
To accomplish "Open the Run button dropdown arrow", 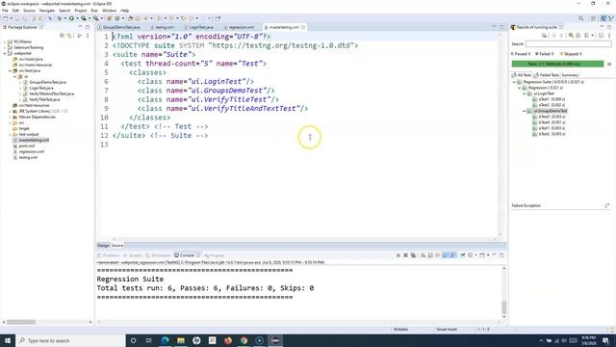I will pos(77,18).
